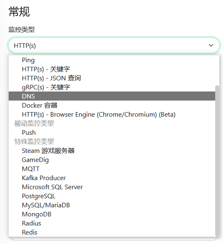223x244 pixels.
Task: Select the highlighted DNS option
Action: [112, 96]
